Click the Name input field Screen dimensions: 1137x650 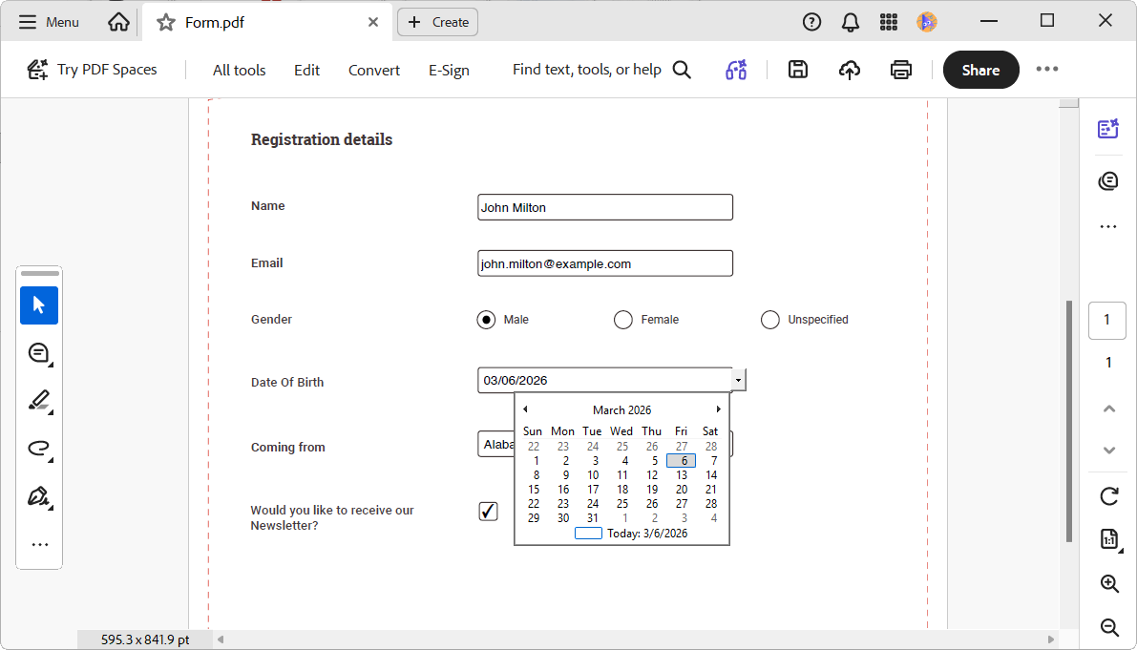pyautogui.click(x=604, y=207)
